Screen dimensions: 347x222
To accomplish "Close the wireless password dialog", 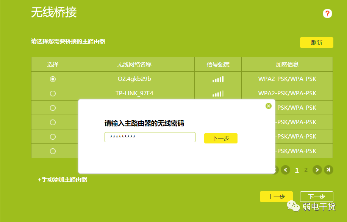I will coord(269,106).
